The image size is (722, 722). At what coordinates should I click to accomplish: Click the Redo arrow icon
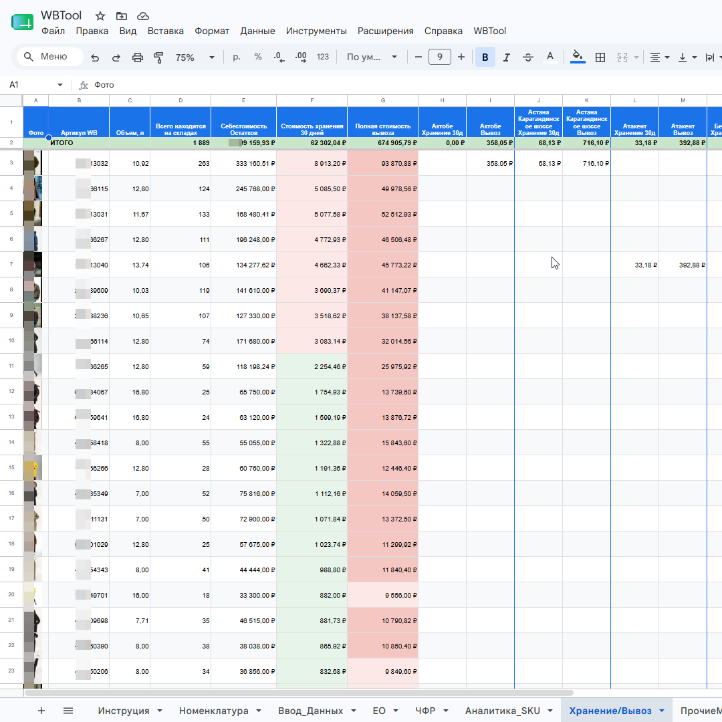point(116,57)
